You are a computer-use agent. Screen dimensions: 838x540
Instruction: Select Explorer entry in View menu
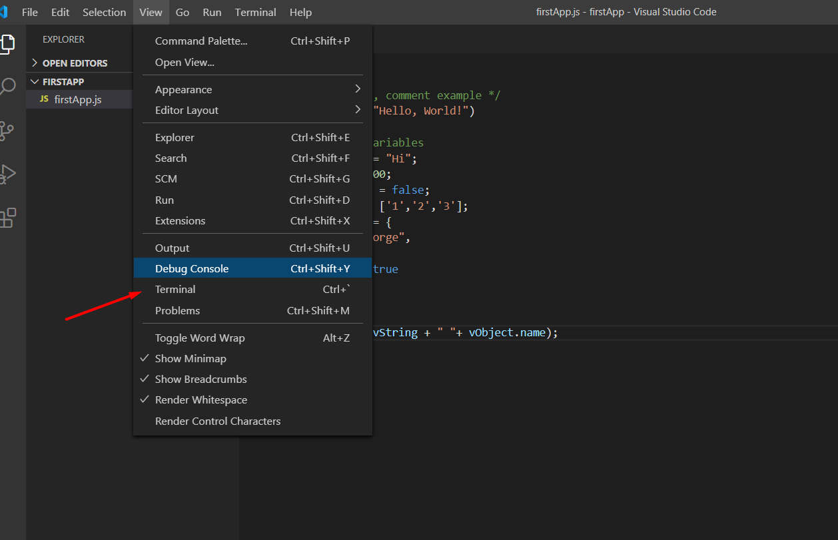point(252,137)
